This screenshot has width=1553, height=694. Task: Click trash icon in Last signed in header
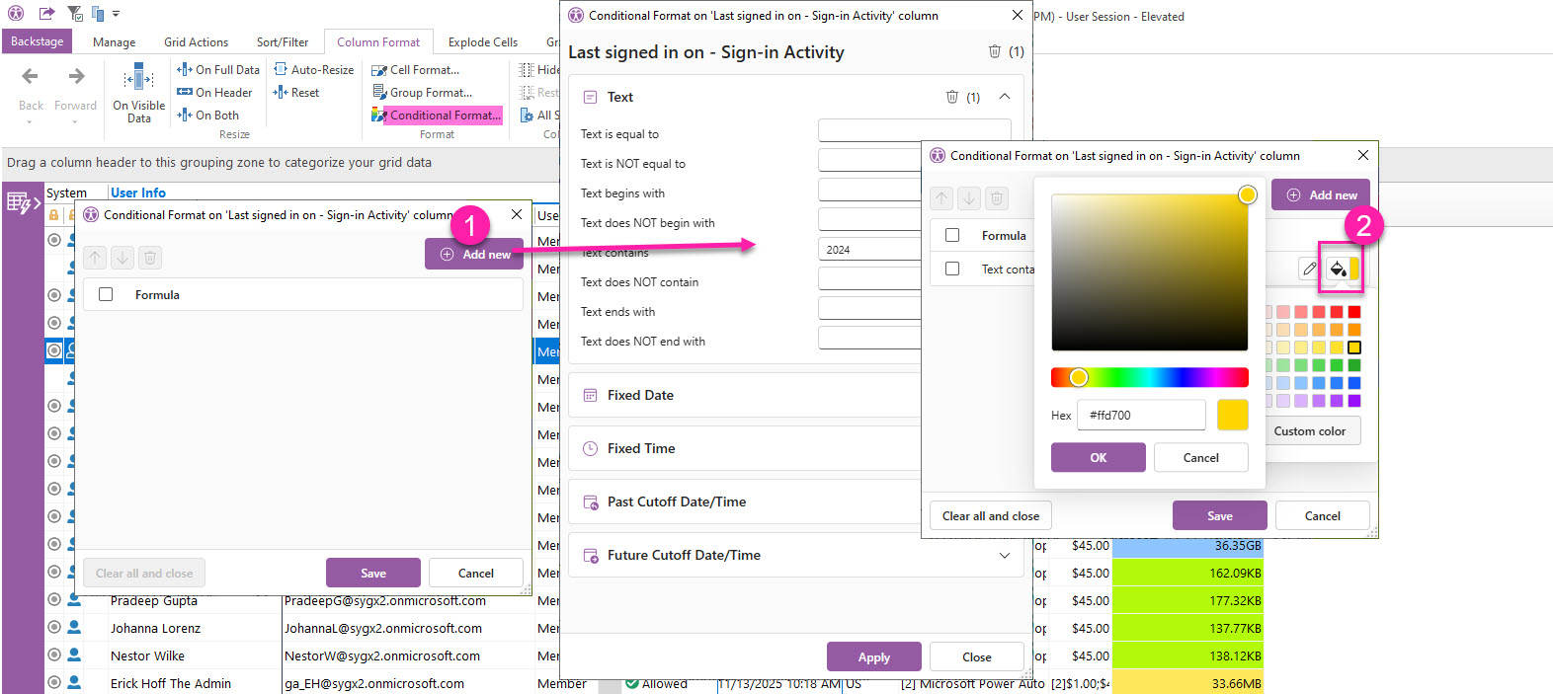coord(994,51)
